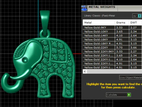Click the Metal Weights scale icon

click(84, 8)
